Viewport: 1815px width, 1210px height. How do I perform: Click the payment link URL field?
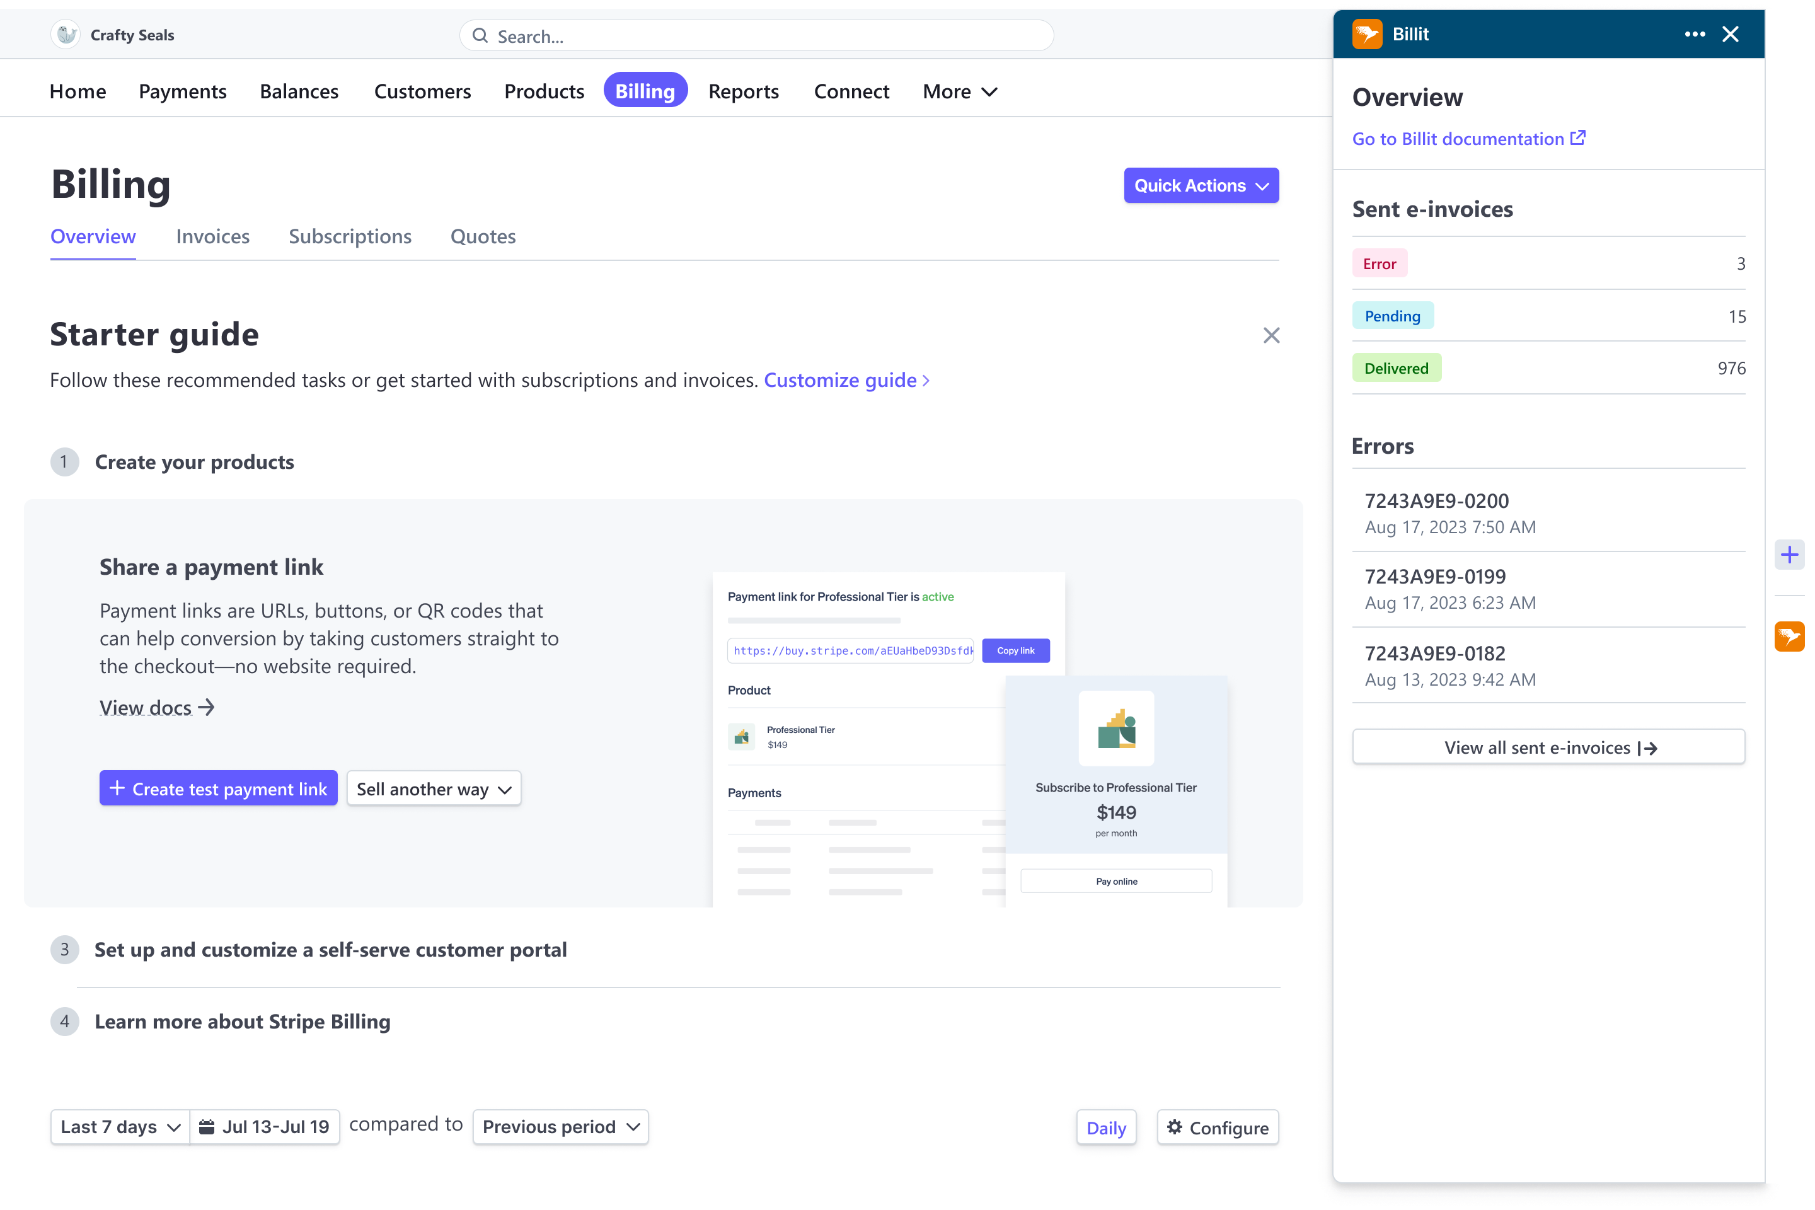pos(850,650)
